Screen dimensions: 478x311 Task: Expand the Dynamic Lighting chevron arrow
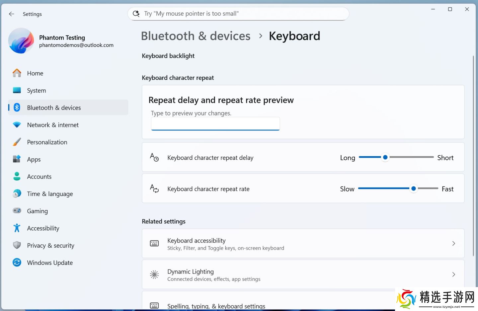click(453, 275)
